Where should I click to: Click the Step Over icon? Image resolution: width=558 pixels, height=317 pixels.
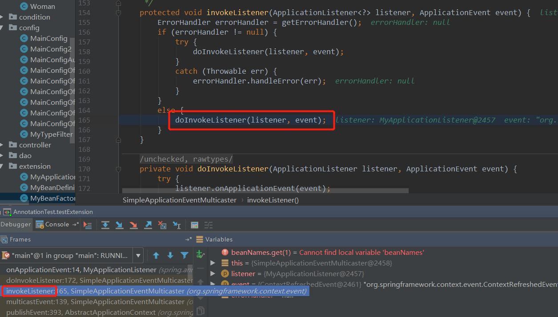coord(105,225)
